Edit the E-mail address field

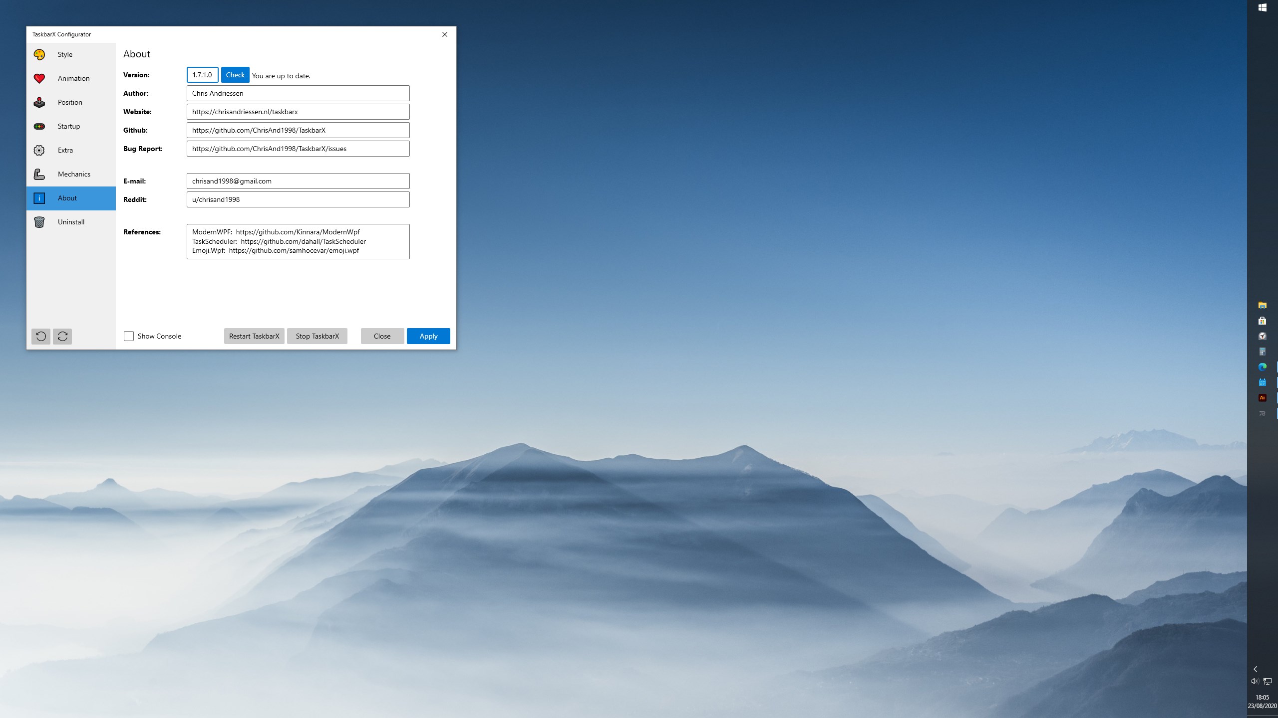point(298,180)
